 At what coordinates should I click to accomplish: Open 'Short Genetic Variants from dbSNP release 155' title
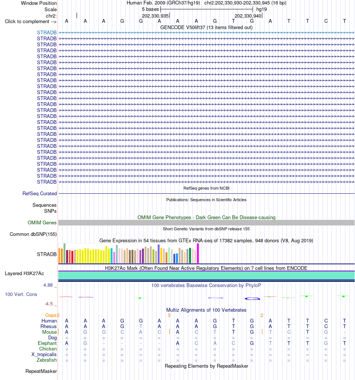click(206, 229)
